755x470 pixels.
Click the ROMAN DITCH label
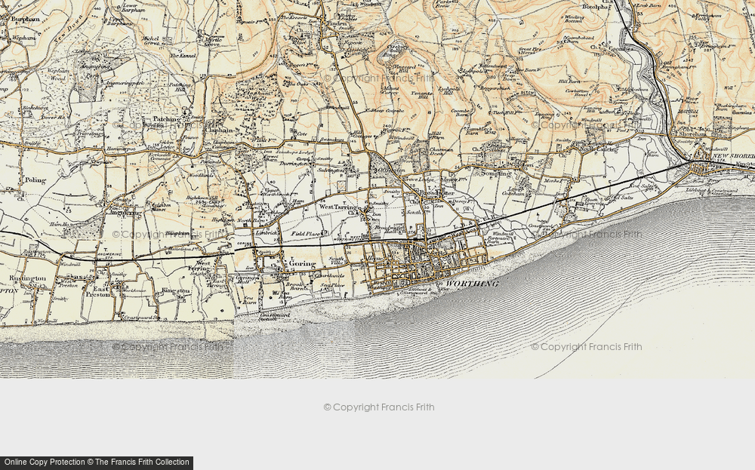pyautogui.click(x=520, y=95)
